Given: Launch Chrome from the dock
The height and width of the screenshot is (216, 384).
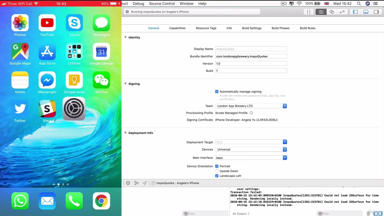Looking at the screenshot, I should (101, 201).
